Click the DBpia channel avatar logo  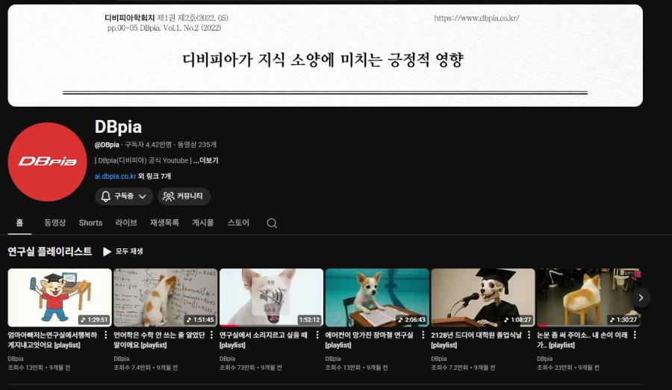coord(47,161)
